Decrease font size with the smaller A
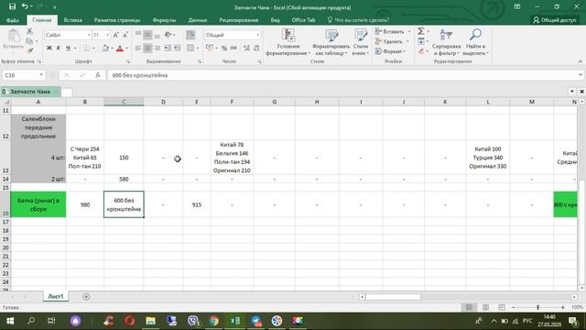 (x=125, y=35)
